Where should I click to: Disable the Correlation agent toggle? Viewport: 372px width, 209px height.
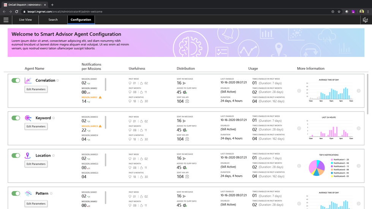coord(16,80)
